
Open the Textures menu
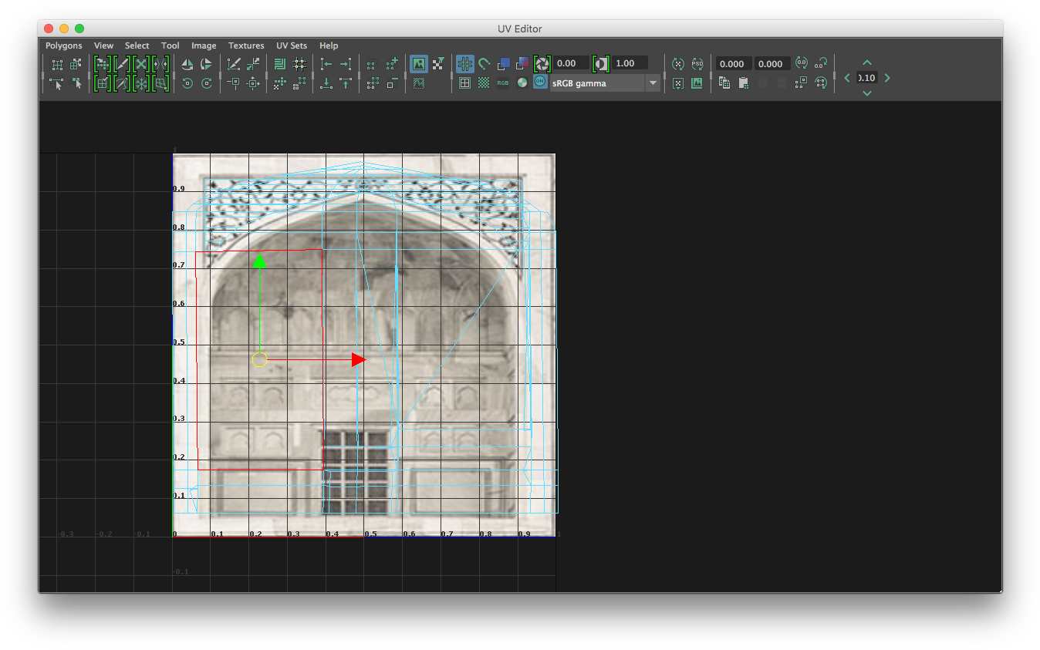click(x=246, y=45)
